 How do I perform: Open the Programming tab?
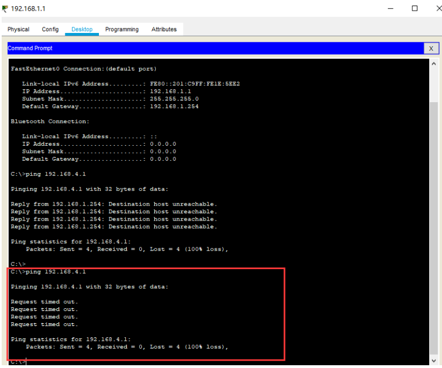tap(122, 29)
